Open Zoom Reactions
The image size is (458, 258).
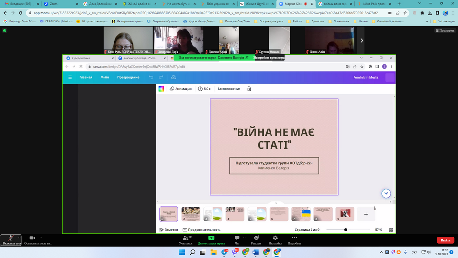[x=256, y=238]
